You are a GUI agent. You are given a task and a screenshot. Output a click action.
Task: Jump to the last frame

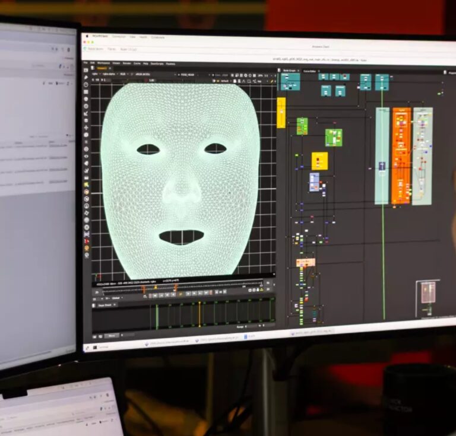coord(206,293)
